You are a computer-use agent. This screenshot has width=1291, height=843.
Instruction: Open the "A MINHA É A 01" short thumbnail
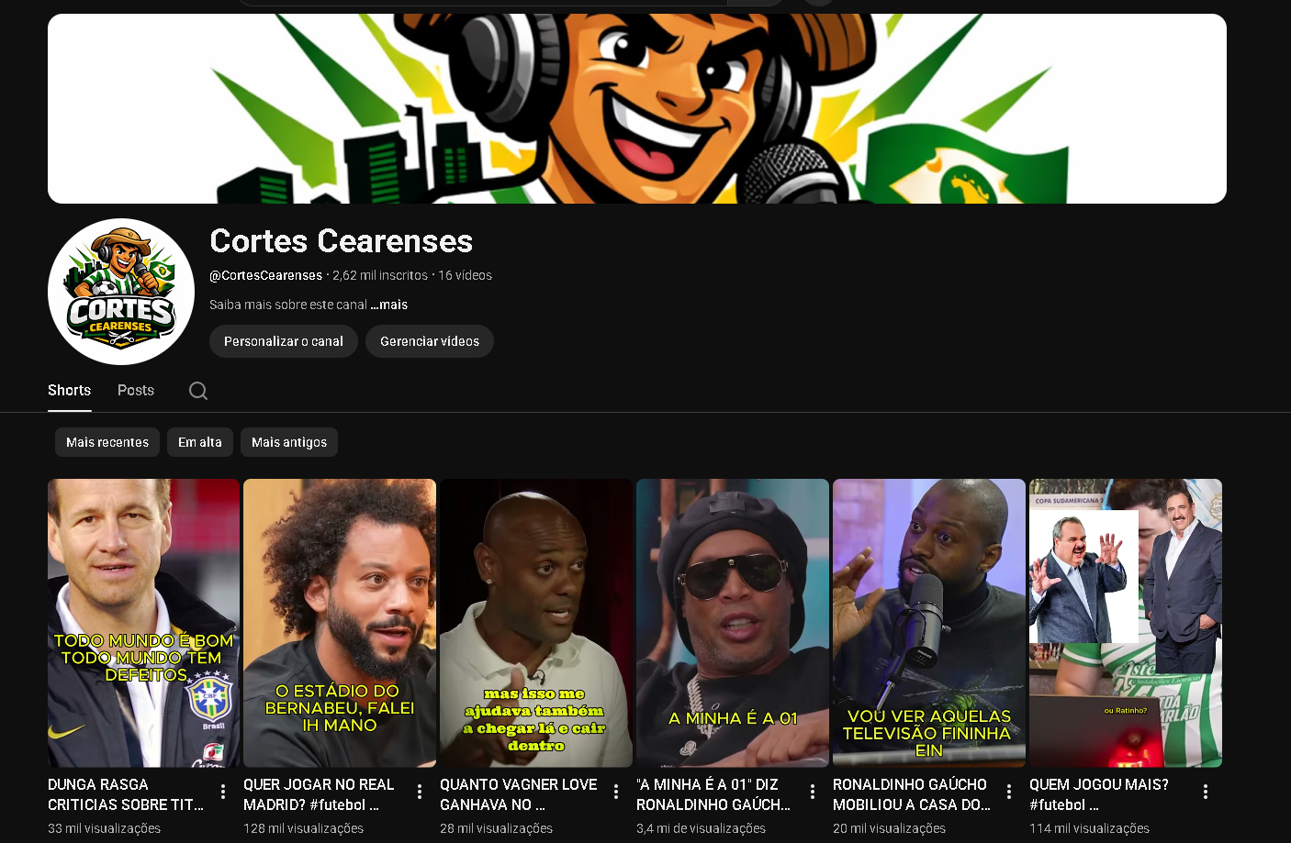point(733,623)
